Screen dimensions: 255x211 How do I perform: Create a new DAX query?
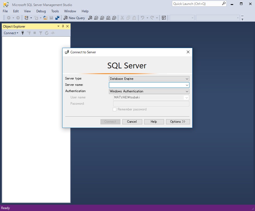[114, 18]
